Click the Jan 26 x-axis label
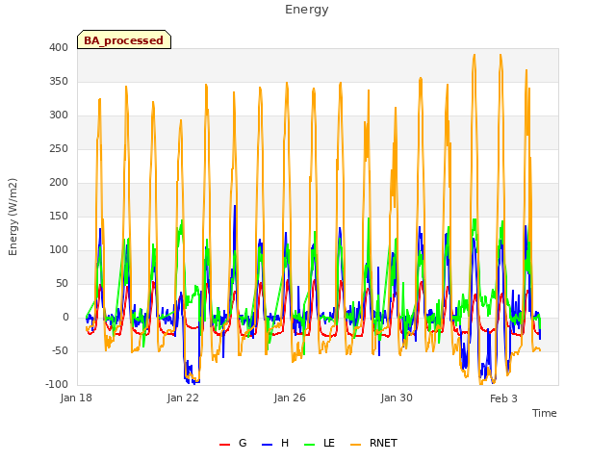 290,398
